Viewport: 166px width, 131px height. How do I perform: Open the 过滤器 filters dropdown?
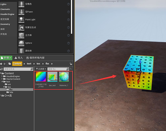pos(41,69)
